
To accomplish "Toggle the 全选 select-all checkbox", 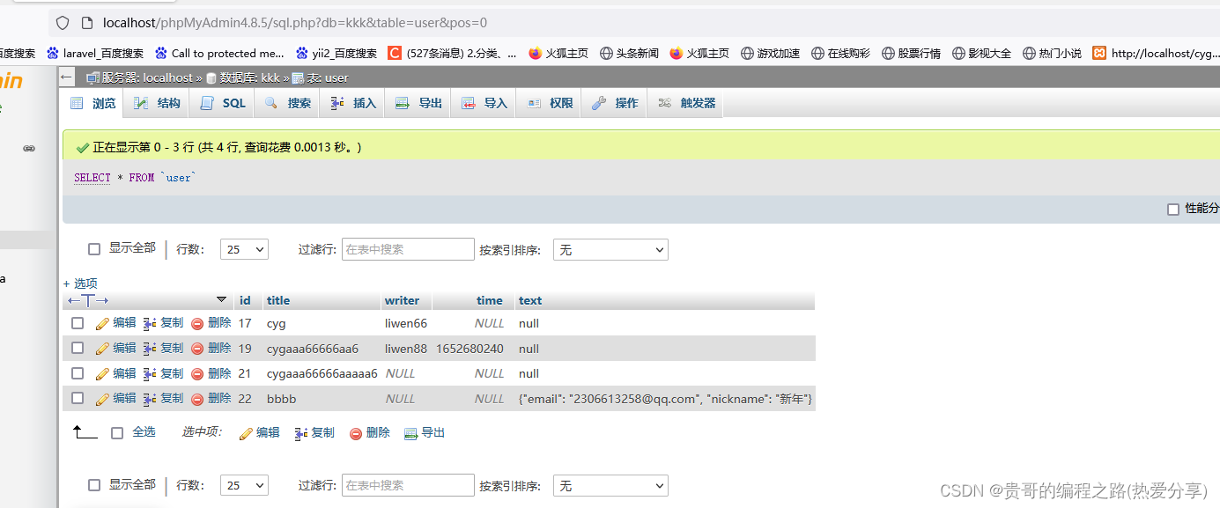I will tap(117, 432).
